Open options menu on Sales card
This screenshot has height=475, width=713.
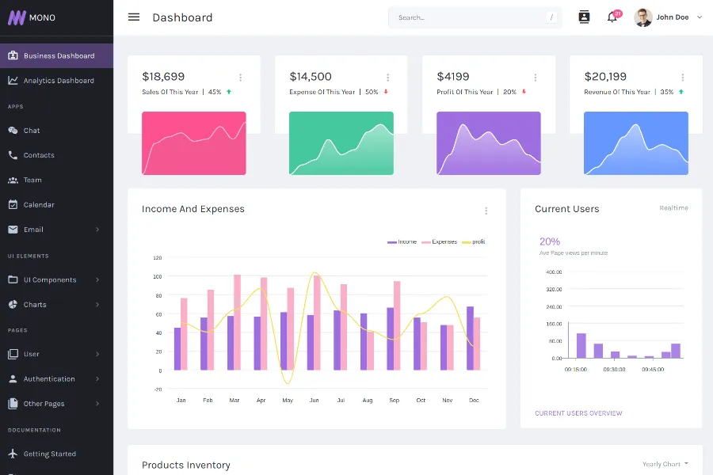(240, 78)
